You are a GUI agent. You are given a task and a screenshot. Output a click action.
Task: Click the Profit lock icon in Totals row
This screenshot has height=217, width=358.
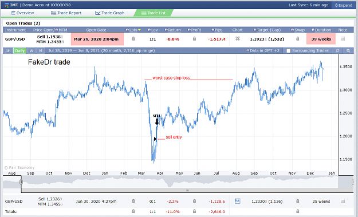coord(194,211)
